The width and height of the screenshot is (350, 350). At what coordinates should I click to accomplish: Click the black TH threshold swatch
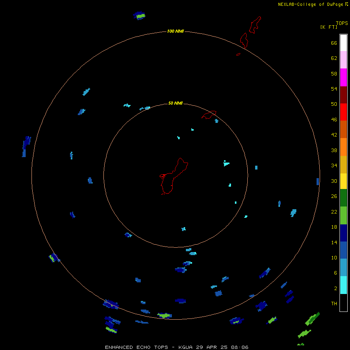[343, 303]
